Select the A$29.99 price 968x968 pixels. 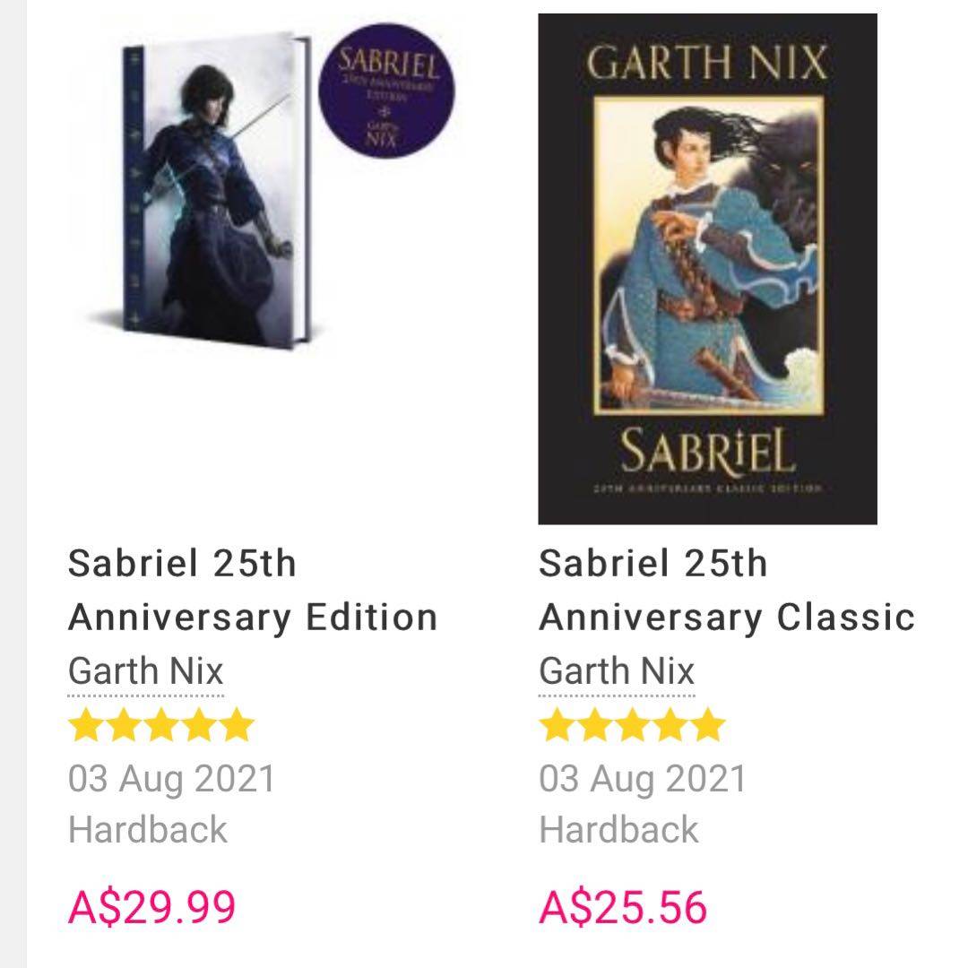click(152, 906)
